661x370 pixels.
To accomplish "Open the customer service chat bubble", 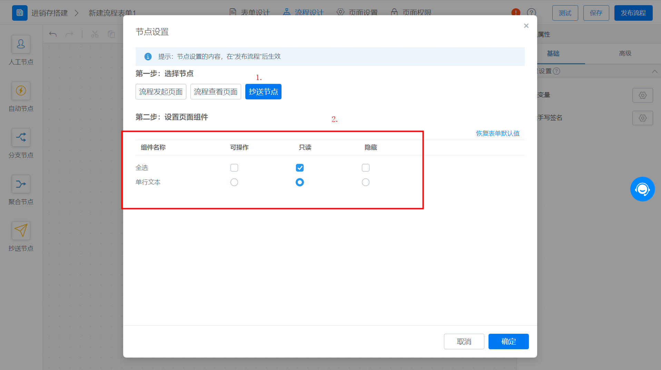I will pyautogui.click(x=642, y=189).
